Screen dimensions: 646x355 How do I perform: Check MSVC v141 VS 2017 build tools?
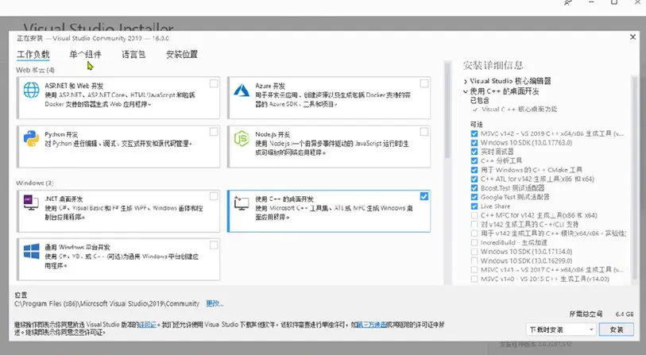point(474,270)
